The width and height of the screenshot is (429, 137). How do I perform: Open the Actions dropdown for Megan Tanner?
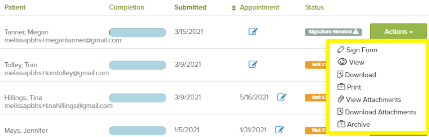coord(398,32)
